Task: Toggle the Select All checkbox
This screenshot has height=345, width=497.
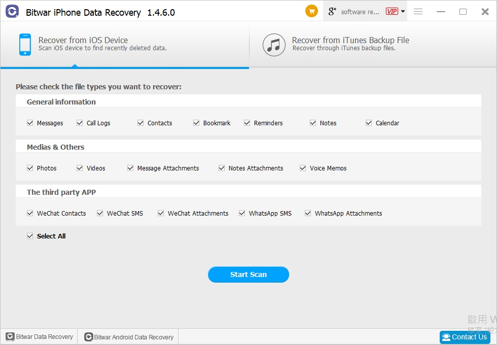Action: tap(30, 236)
